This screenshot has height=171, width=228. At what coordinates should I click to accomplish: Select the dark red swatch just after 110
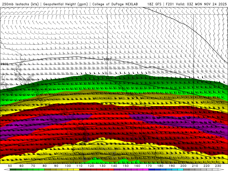[82, 170]
